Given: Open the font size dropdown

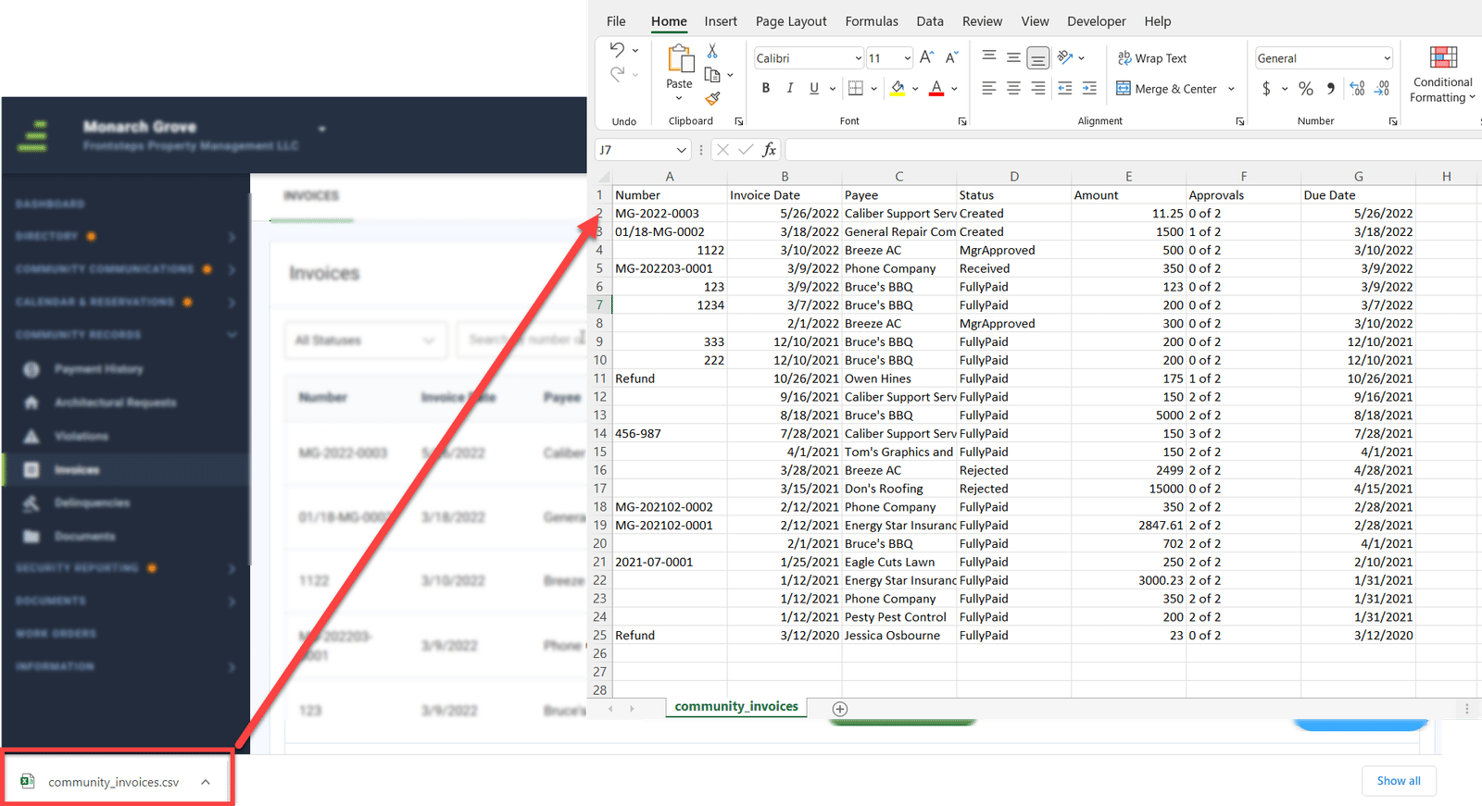Looking at the screenshot, I should 908,58.
